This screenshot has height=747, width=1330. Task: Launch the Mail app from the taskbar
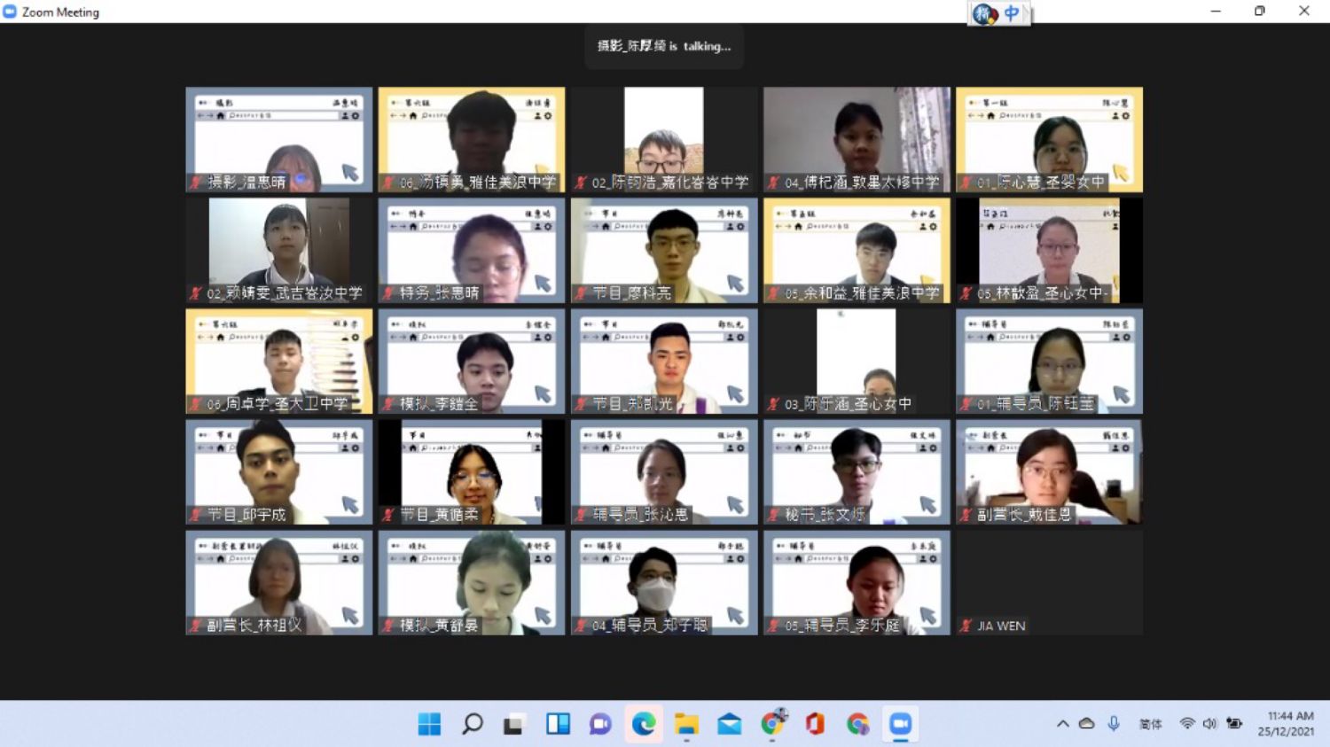tap(729, 724)
